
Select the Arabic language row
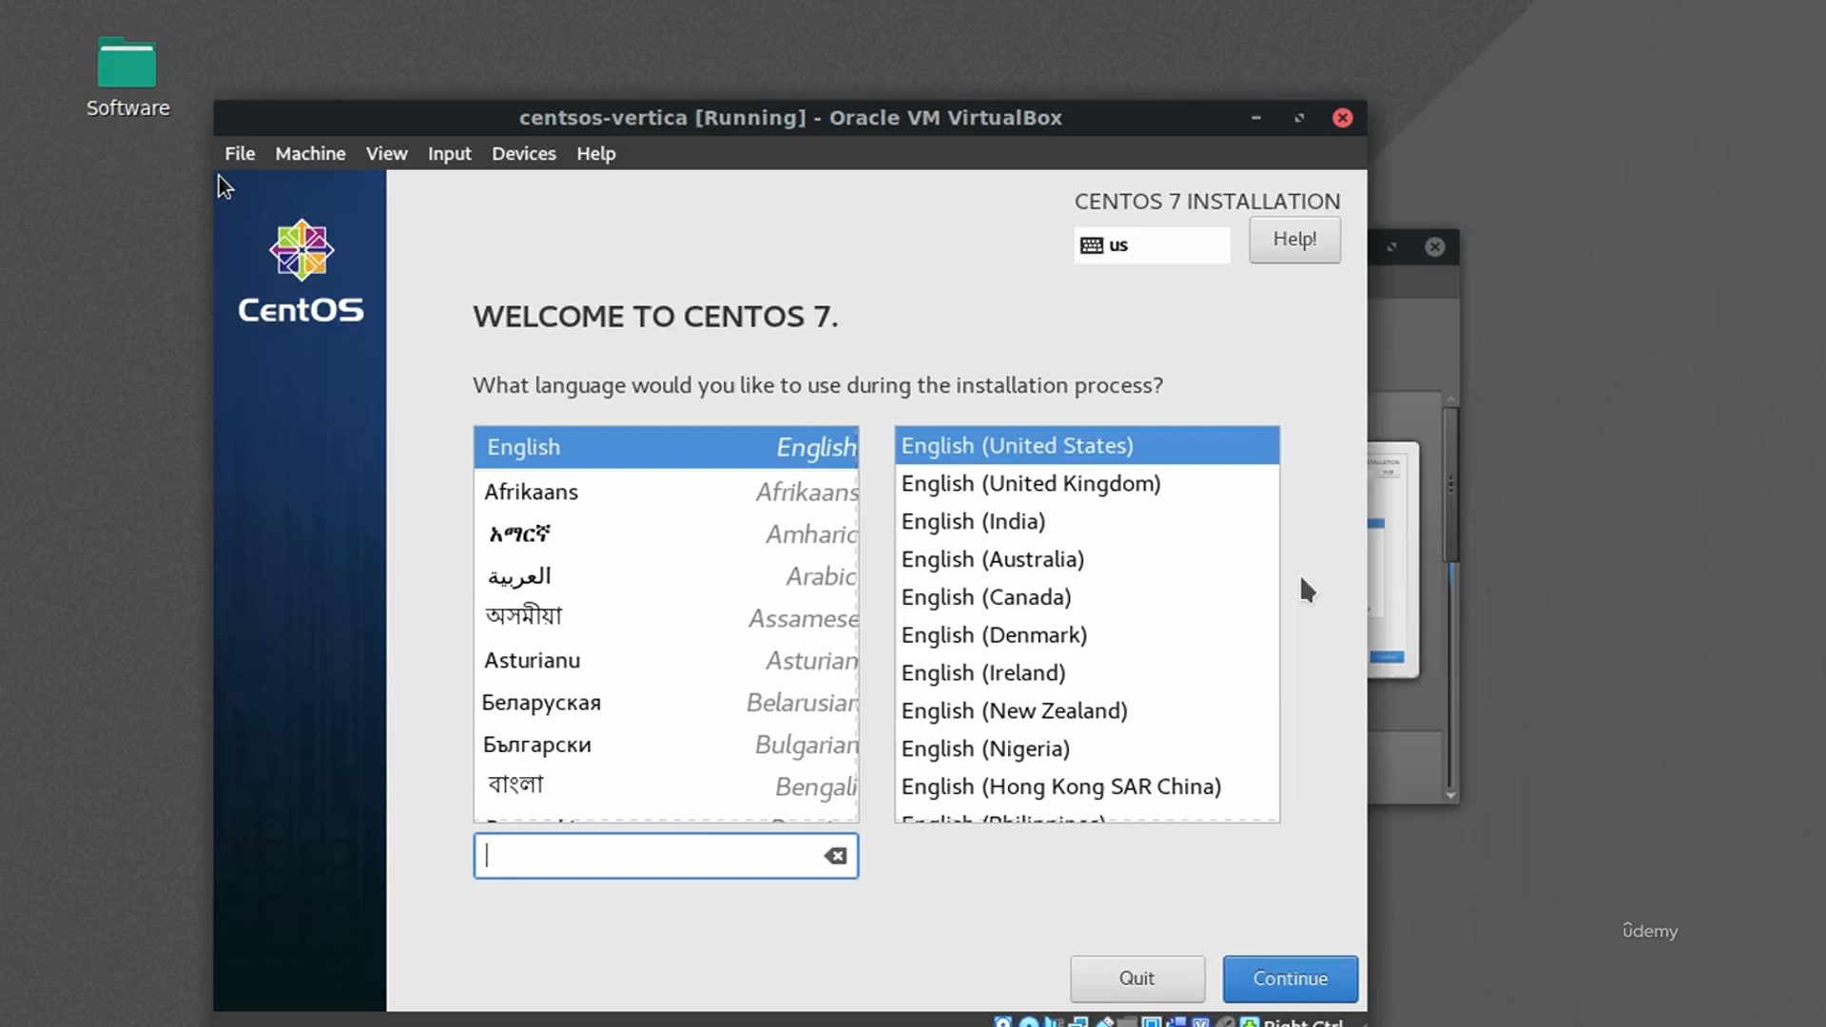pyautogui.click(x=666, y=576)
